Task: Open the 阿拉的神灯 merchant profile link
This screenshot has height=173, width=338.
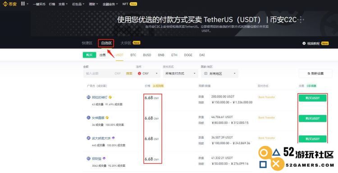Action: (100, 97)
